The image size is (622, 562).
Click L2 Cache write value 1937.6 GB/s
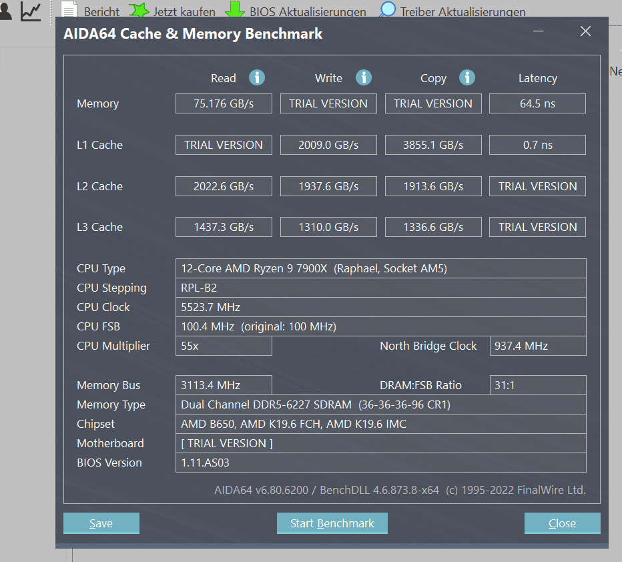pyautogui.click(x=328, y=186)
